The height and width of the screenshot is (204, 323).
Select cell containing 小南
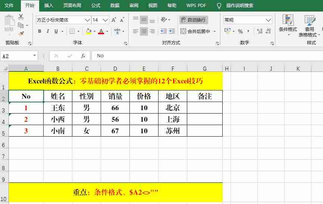(58, 131)
